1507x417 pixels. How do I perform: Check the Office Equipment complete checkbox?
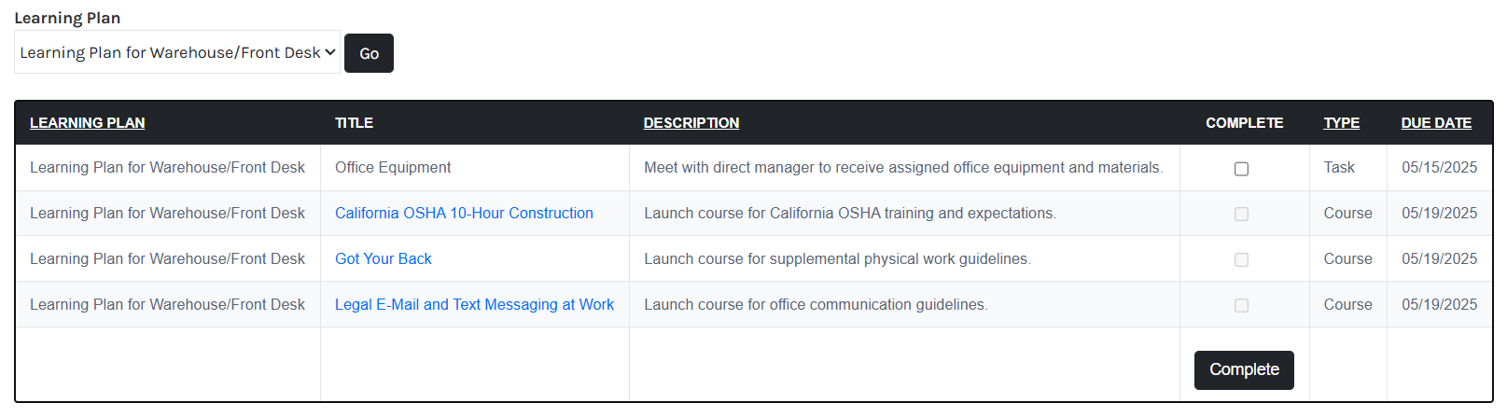point(1241,169)
